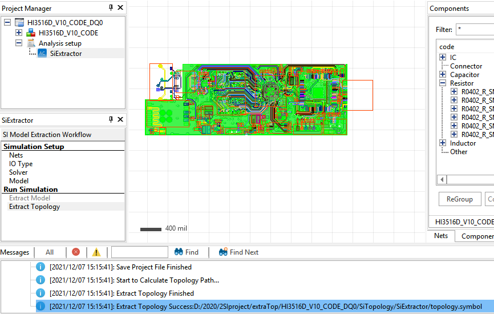Expand the HI3516D_V10_CODE tree node
Viewport: 494px width, 314px height.
pos(19,33)
